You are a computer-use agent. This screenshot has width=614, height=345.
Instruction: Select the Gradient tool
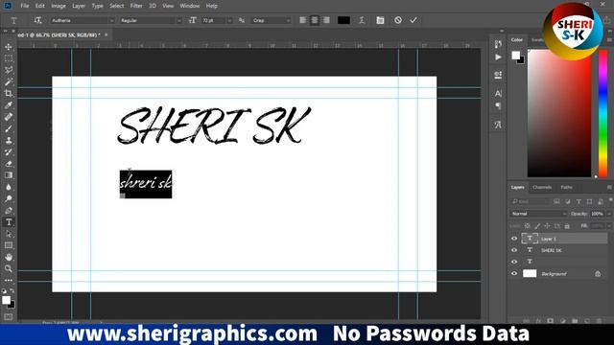(9, 175)
